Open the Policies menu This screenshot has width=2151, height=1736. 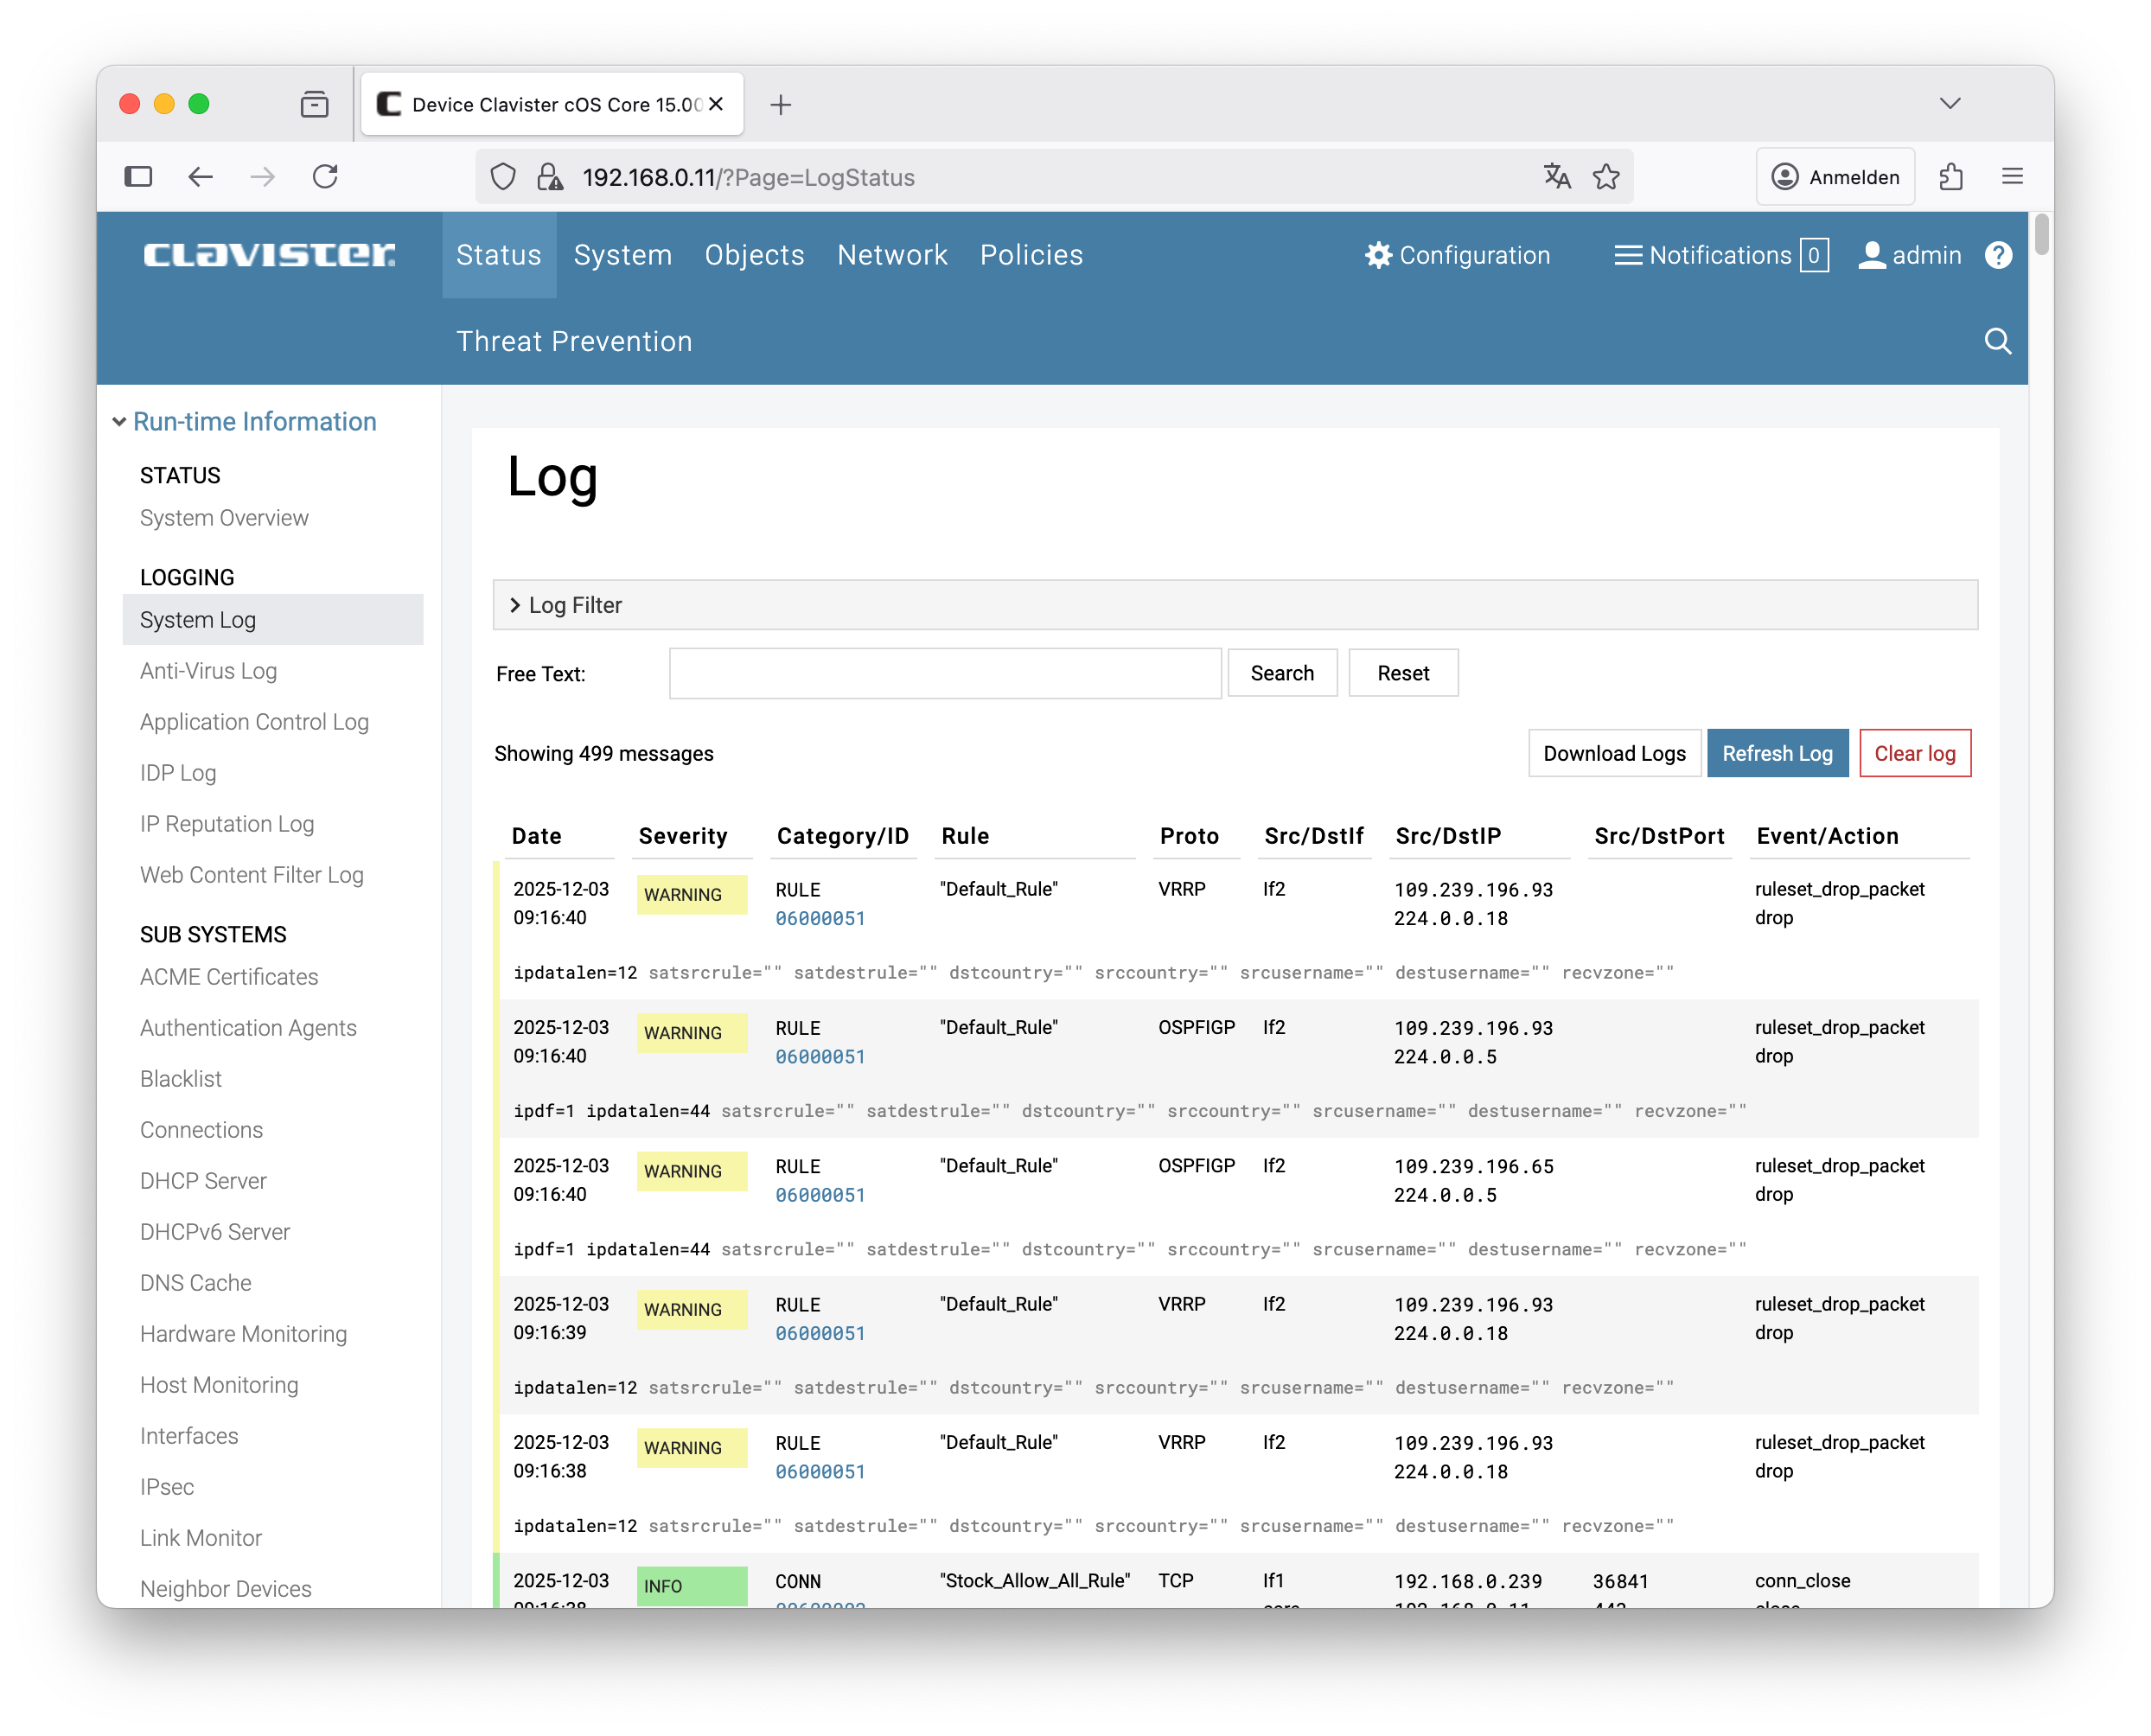(x=1030, y=255)
